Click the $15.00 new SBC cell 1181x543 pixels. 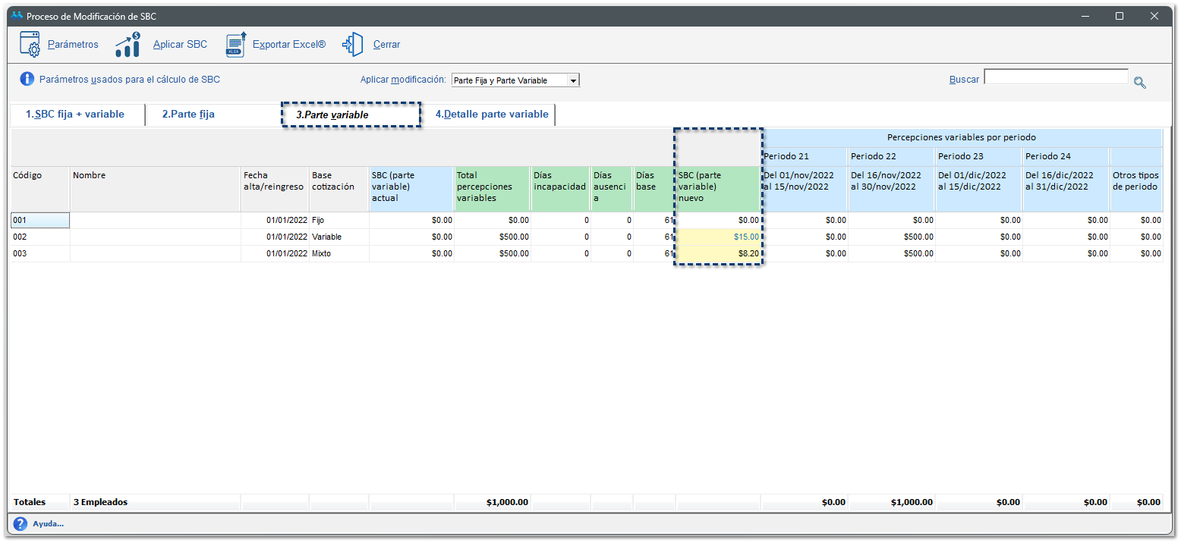pos(717,237)
